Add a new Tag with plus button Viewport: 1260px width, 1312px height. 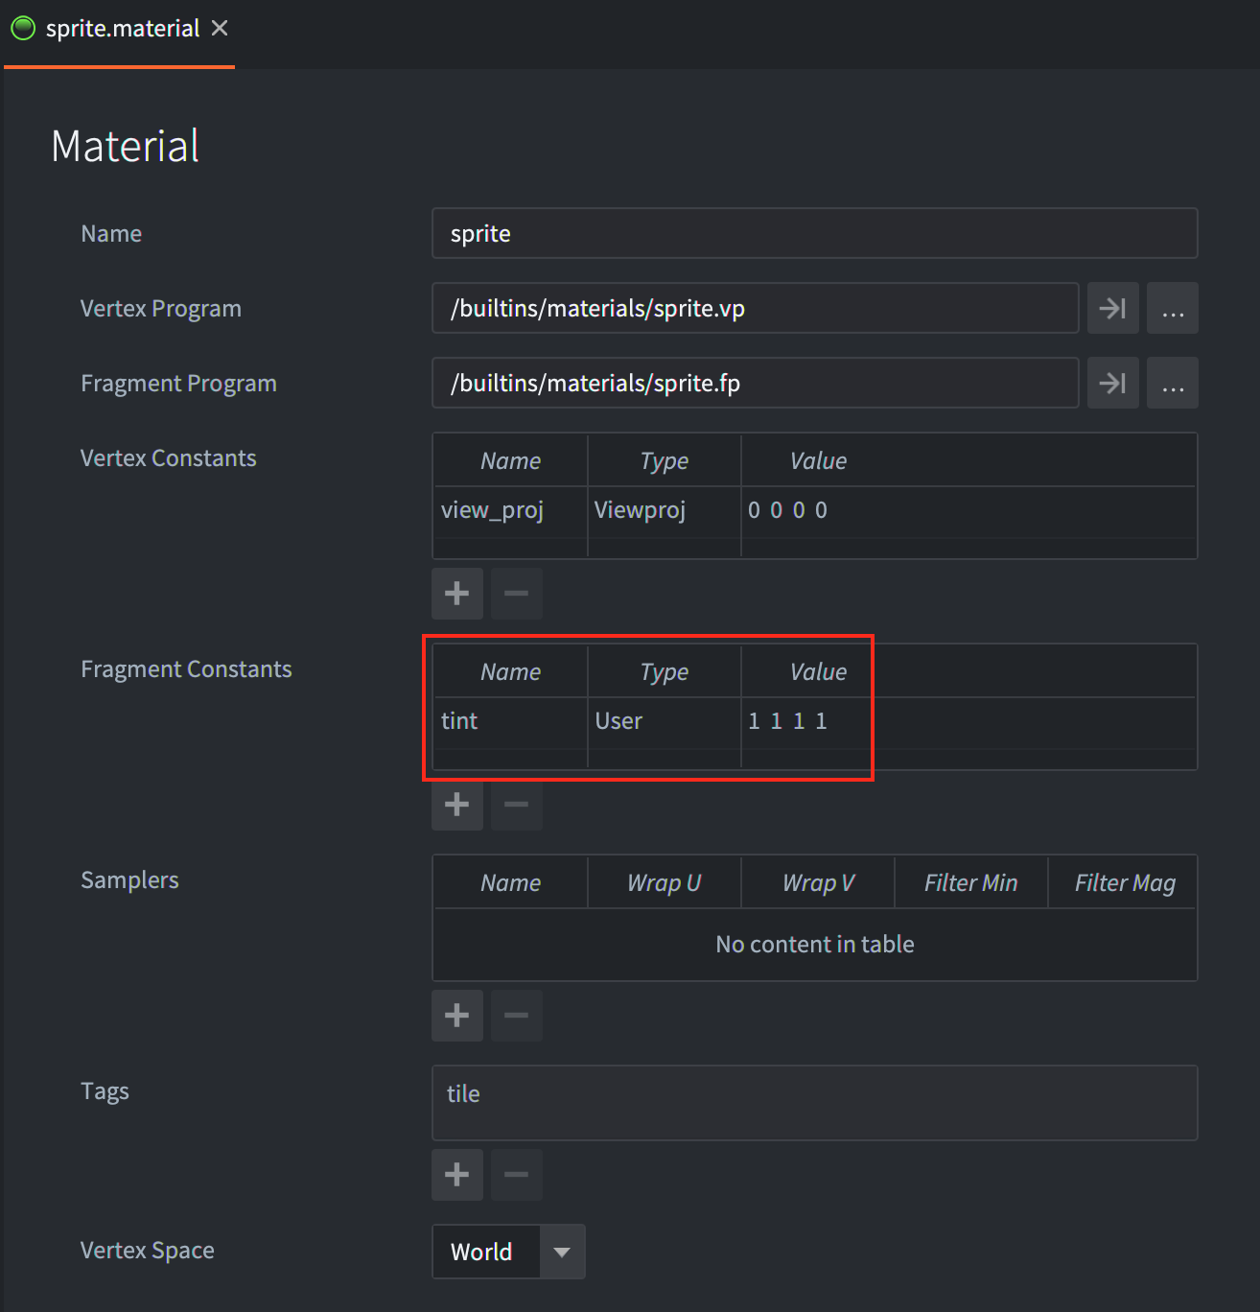point(457,1174)
